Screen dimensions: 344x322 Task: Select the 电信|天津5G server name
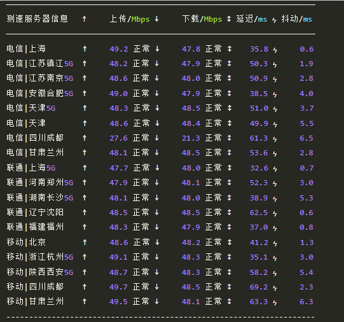coord(31,108)
